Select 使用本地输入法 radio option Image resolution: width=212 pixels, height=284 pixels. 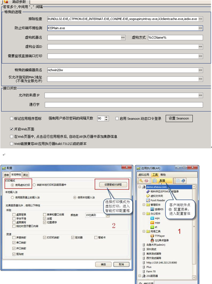coord(75,197)
